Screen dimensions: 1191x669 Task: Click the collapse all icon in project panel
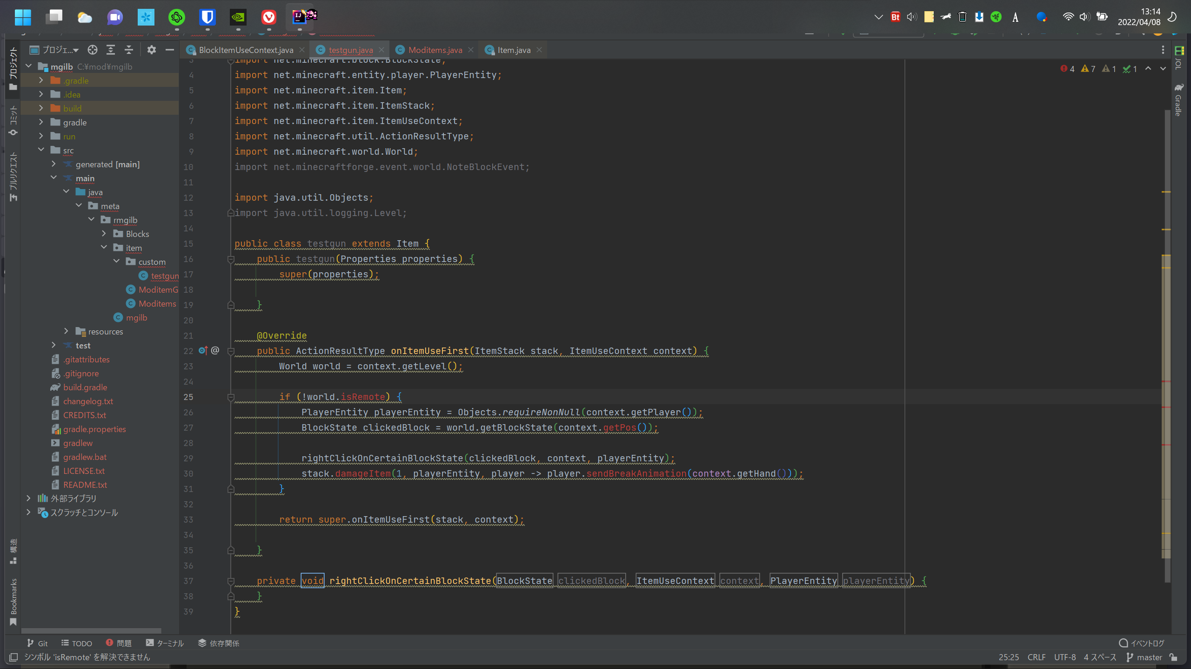(x=129, y=50)
